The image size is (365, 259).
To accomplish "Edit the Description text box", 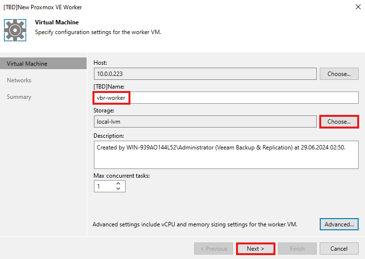I will 226,155.
